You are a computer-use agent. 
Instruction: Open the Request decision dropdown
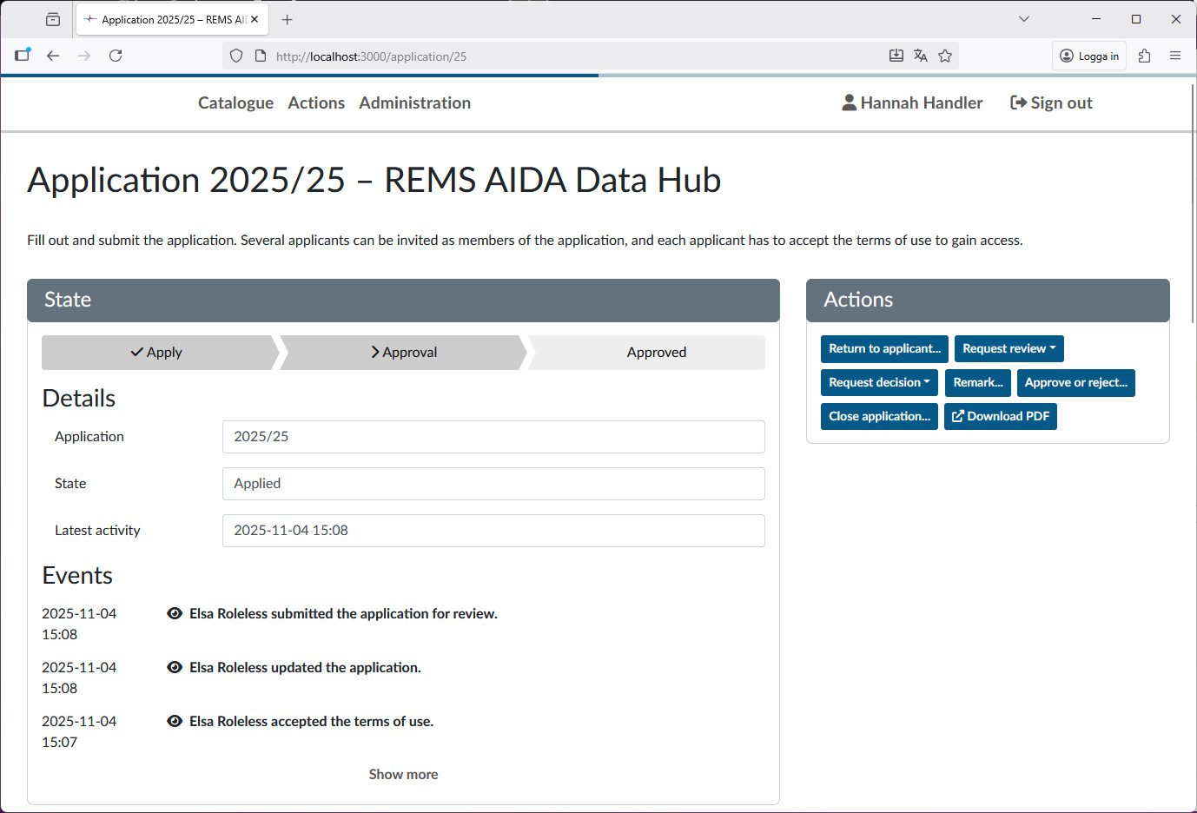click(x=879, y=382)
